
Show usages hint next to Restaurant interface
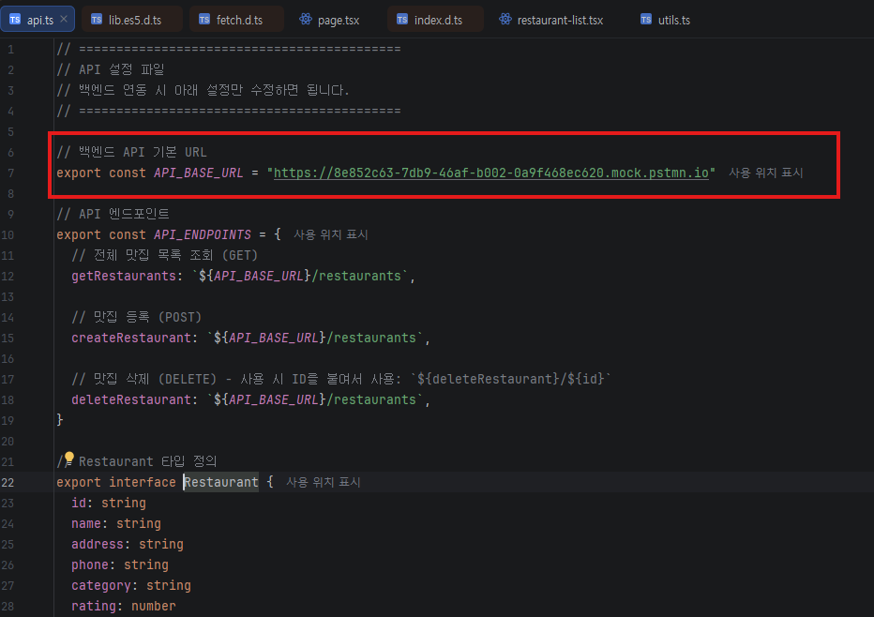tap(324, 482)
